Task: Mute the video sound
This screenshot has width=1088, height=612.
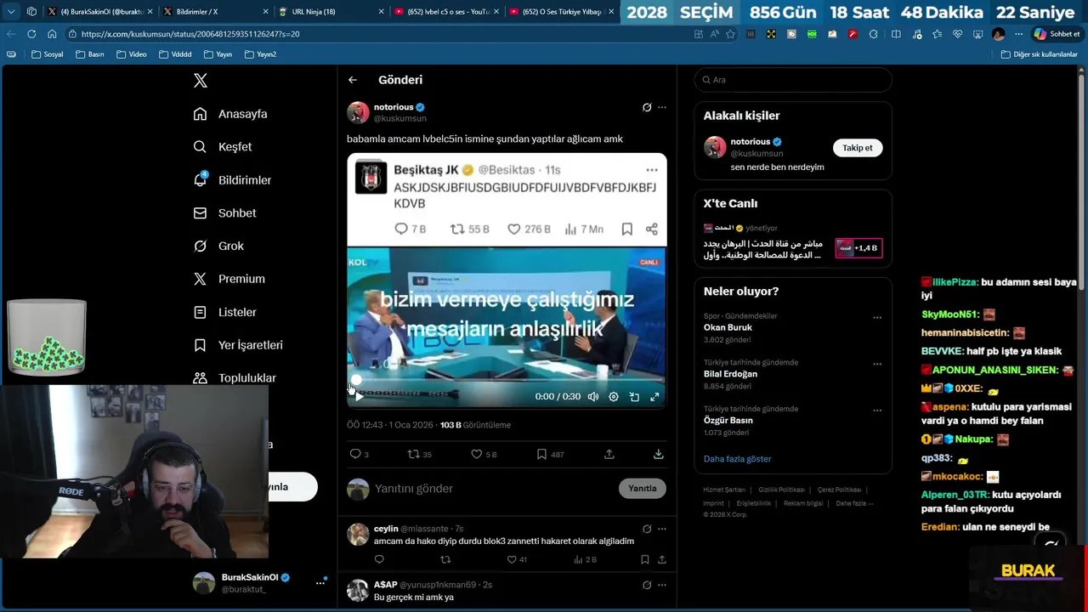Action: pyautogui.click(x=593, y=397)
